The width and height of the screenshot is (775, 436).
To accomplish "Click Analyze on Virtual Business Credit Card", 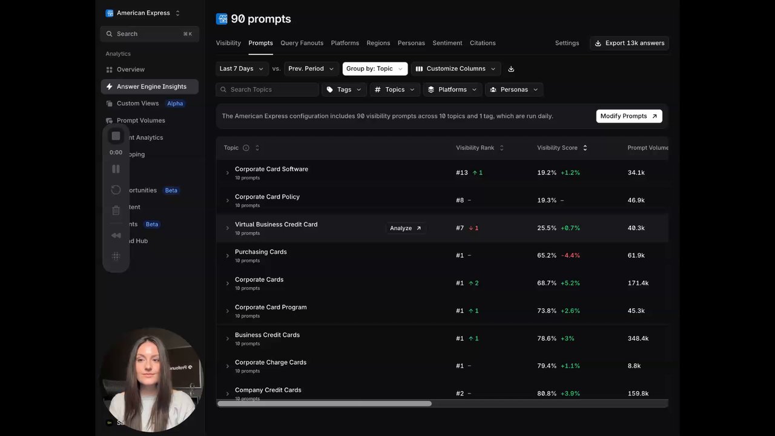I will pos(406,228).
